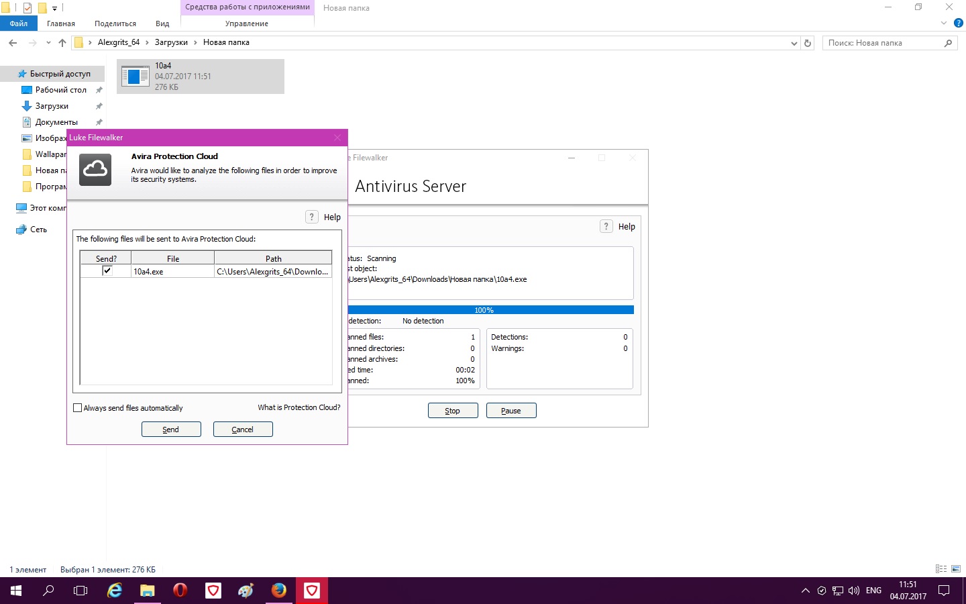Open the Вид ribbon tab
The image size is (966, 604).
click(x=162, y=23)
